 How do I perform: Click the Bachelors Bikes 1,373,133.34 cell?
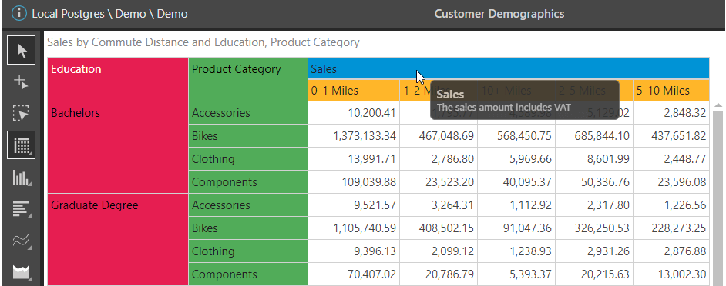tap(353, 136)
